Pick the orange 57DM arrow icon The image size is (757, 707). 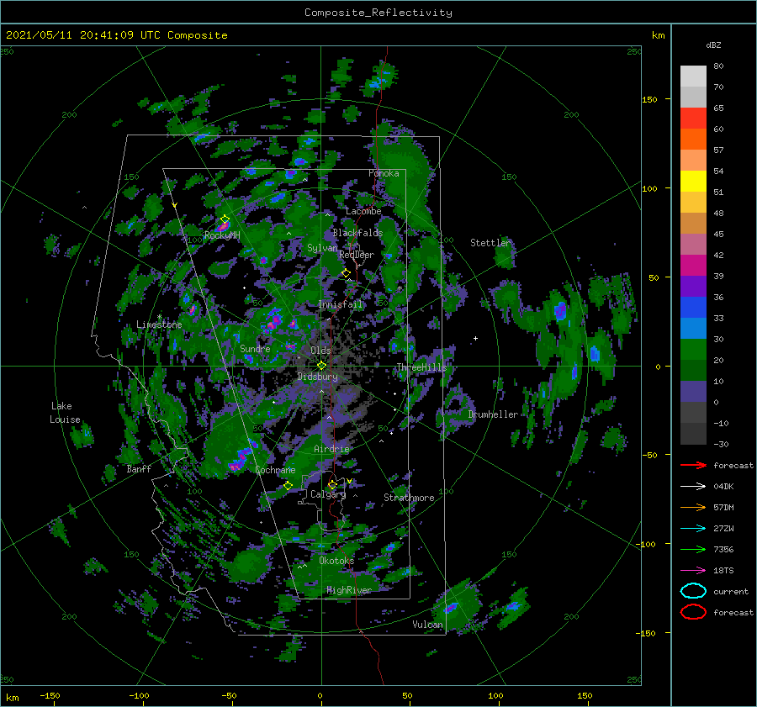coord(693,507)
